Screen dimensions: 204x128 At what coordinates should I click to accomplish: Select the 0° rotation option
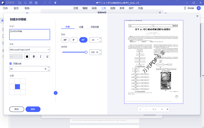pyautogui.click(x=74, y=40)
